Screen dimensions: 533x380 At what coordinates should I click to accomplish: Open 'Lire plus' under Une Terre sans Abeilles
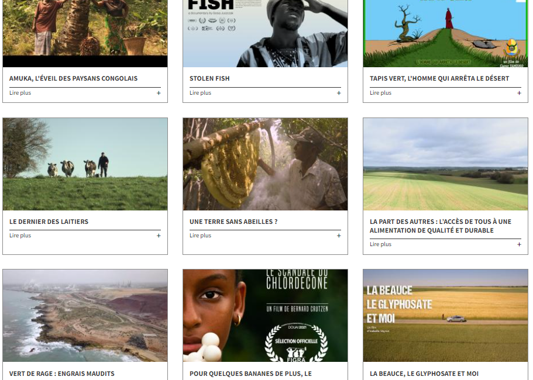200,236
